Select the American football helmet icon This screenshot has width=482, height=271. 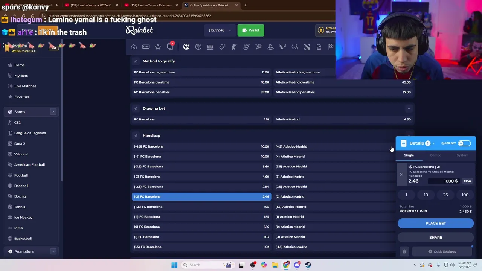point(294,47)
